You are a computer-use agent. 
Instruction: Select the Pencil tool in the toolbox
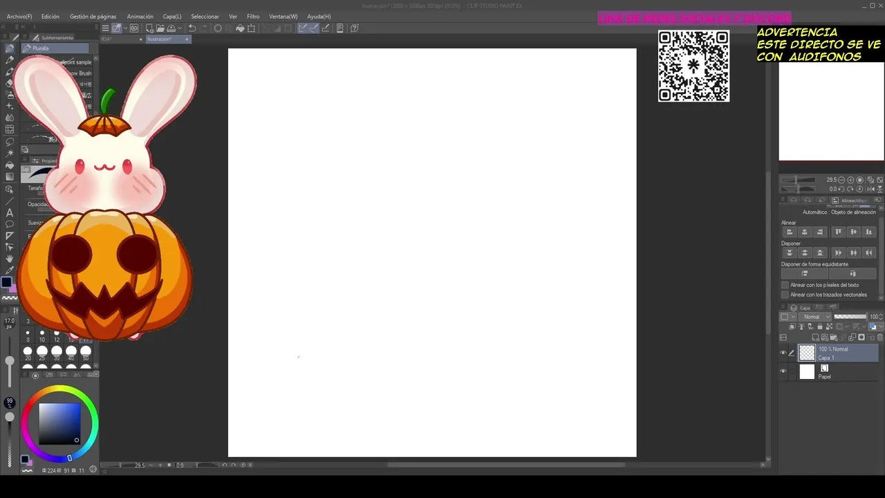[x=10, y=60]
